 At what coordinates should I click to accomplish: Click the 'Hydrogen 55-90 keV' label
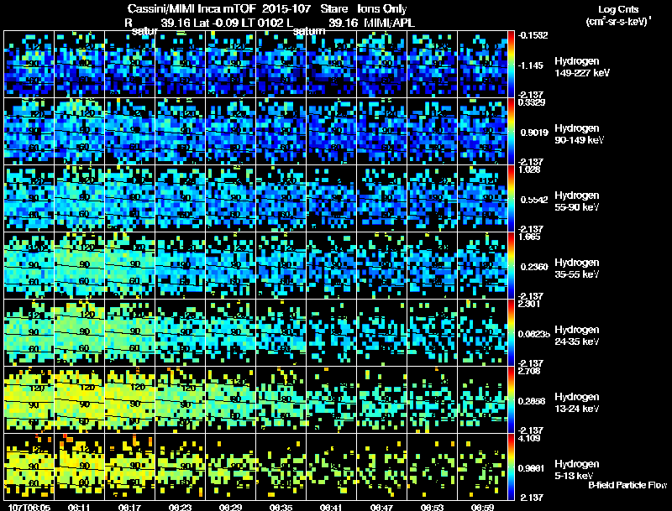pyautogui.click(x=577, y=201)
